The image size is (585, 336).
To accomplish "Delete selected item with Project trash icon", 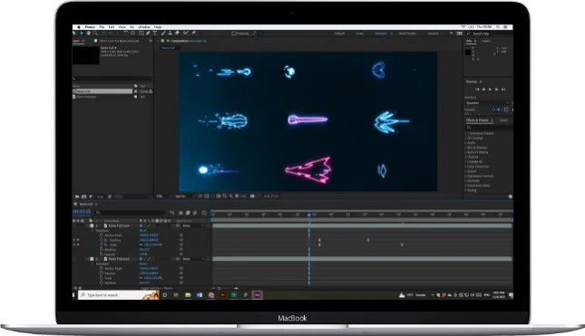I will pyautogui.click(x=110, y=197).
